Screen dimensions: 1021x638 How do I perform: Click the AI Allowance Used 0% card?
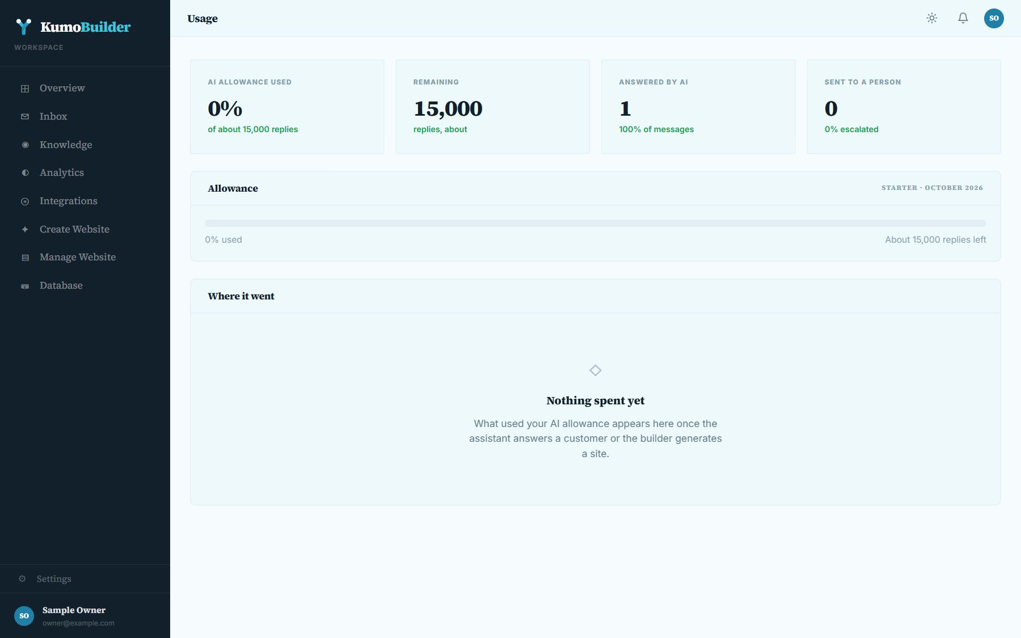tap(287, 107)
